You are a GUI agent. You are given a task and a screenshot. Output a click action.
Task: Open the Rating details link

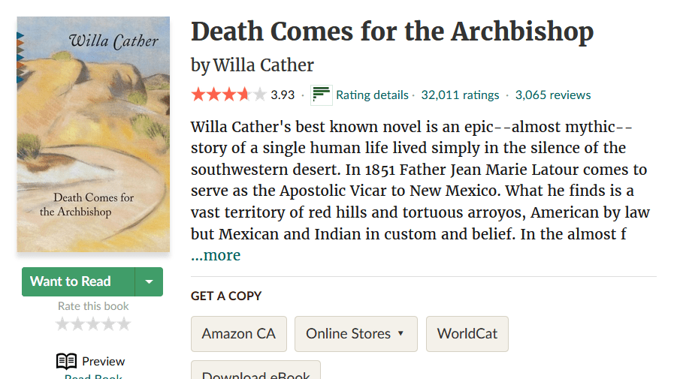(372, 95)
